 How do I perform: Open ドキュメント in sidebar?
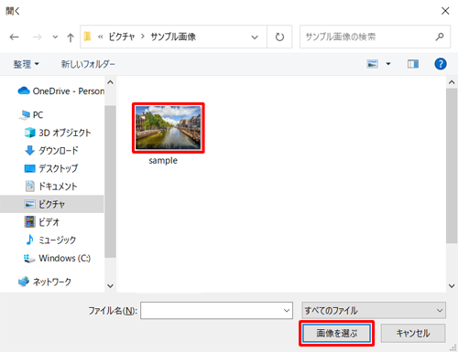coord(50,187)
